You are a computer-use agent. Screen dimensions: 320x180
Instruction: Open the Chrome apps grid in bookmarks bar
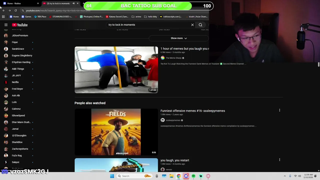click(x=3, y=17)
